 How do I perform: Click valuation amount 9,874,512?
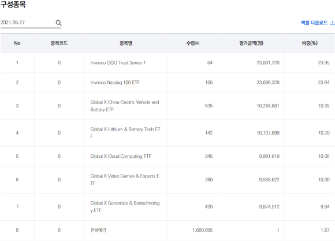click(269, 207)
